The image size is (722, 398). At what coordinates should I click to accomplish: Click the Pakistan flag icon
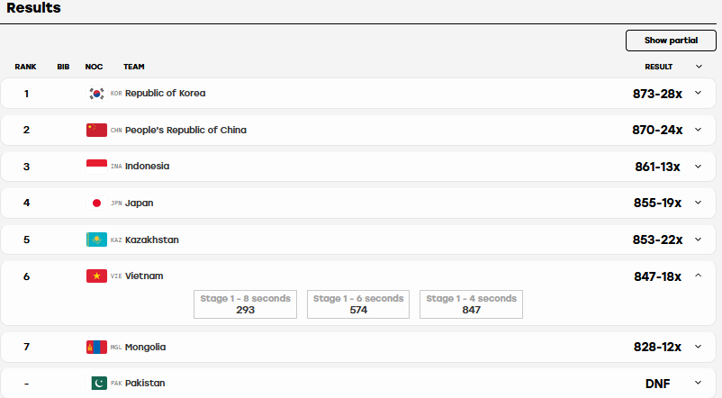tap(96, 384)
